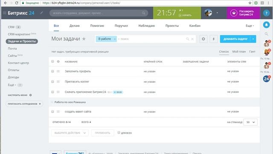This screenshot has width=273, height=154.
Task: Click the pencil edit icon beside the logo
Action: (x=41, y=13)
